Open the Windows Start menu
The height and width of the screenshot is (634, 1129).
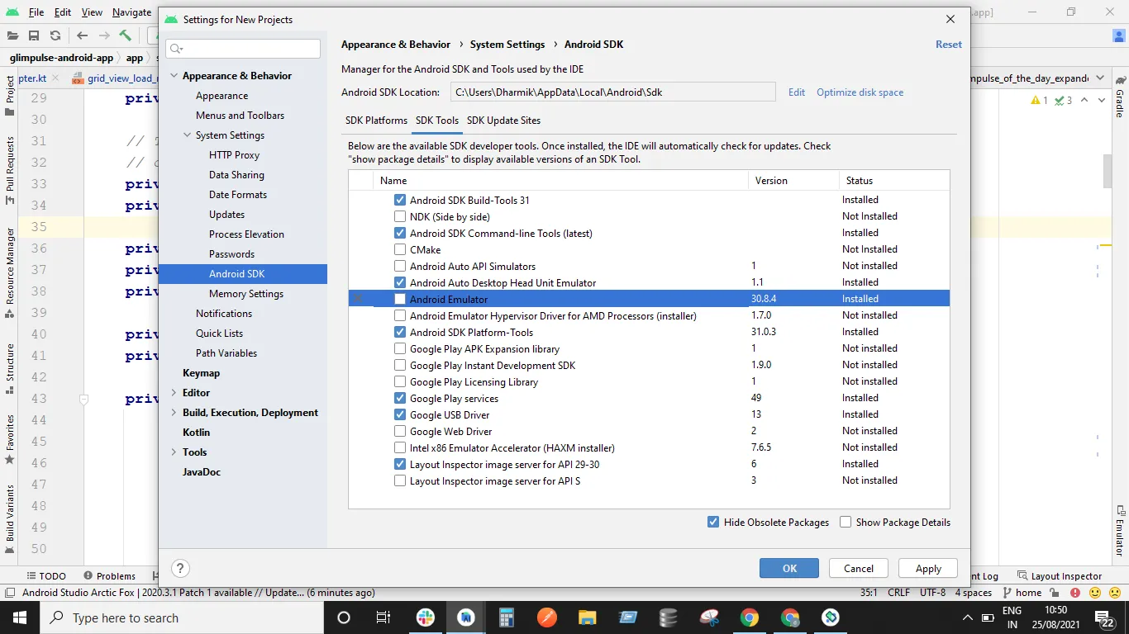pyautogui.click(x=20, y=617)
